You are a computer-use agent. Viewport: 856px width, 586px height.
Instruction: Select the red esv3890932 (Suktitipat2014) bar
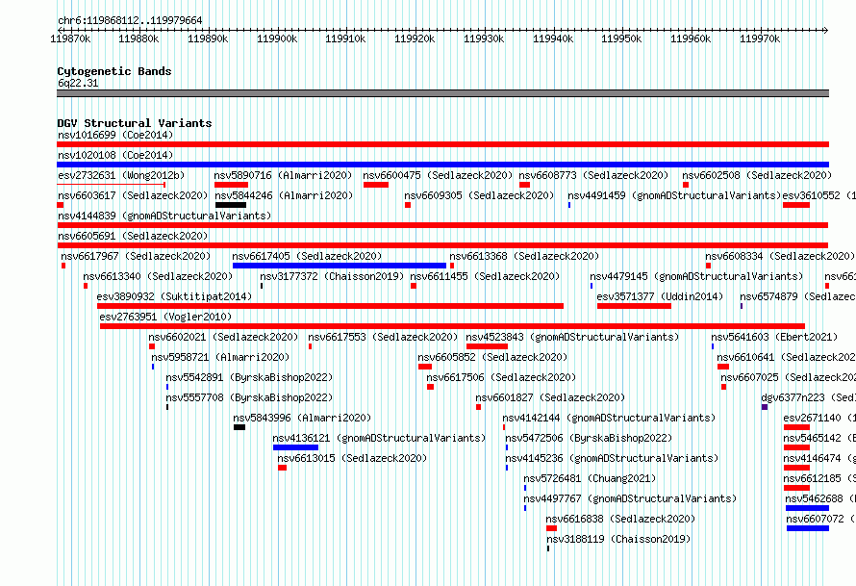(x=330, y=306)
